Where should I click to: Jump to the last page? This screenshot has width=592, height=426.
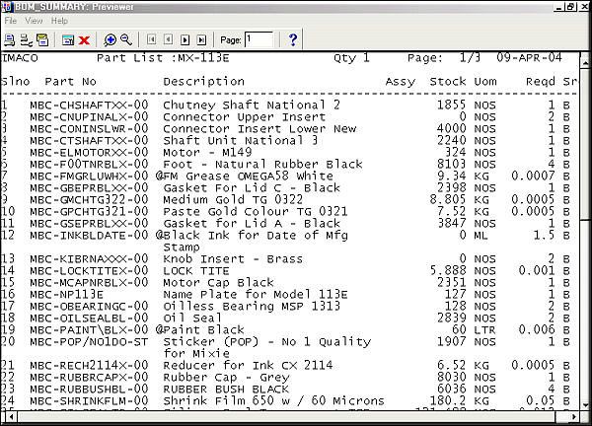[200, 39]
